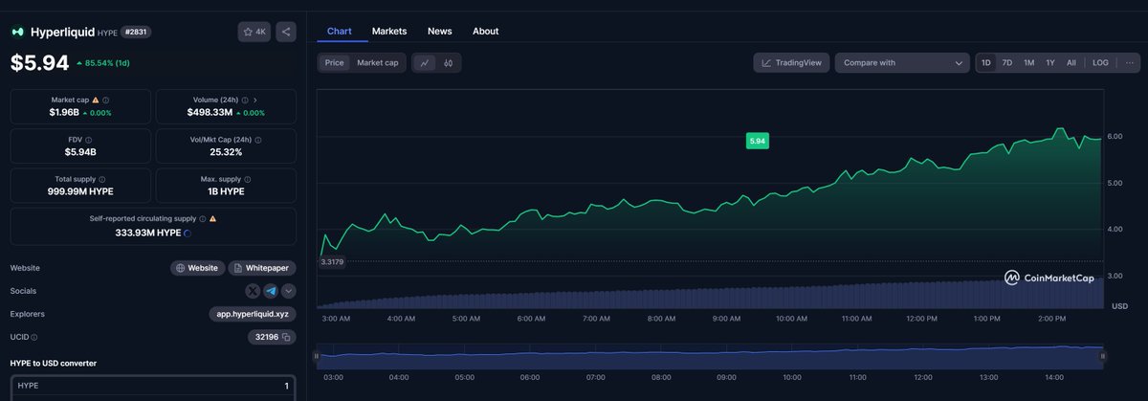Screen dimensions: 1148x401
Task: Switch to the Chart tab
Action: 339,31
